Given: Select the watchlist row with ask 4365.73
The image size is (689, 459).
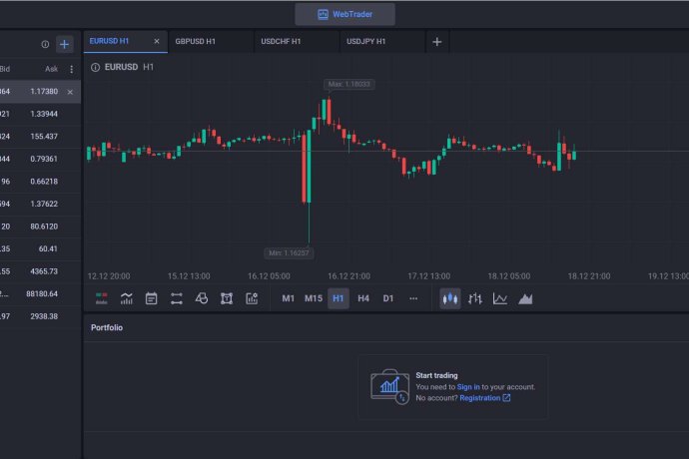Looking at the screenshot, I should [40, 271].
